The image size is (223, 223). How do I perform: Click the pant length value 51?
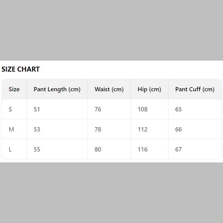(37, 109)
